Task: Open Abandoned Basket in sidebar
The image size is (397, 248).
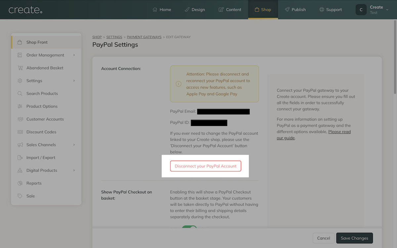Action: 46,68
